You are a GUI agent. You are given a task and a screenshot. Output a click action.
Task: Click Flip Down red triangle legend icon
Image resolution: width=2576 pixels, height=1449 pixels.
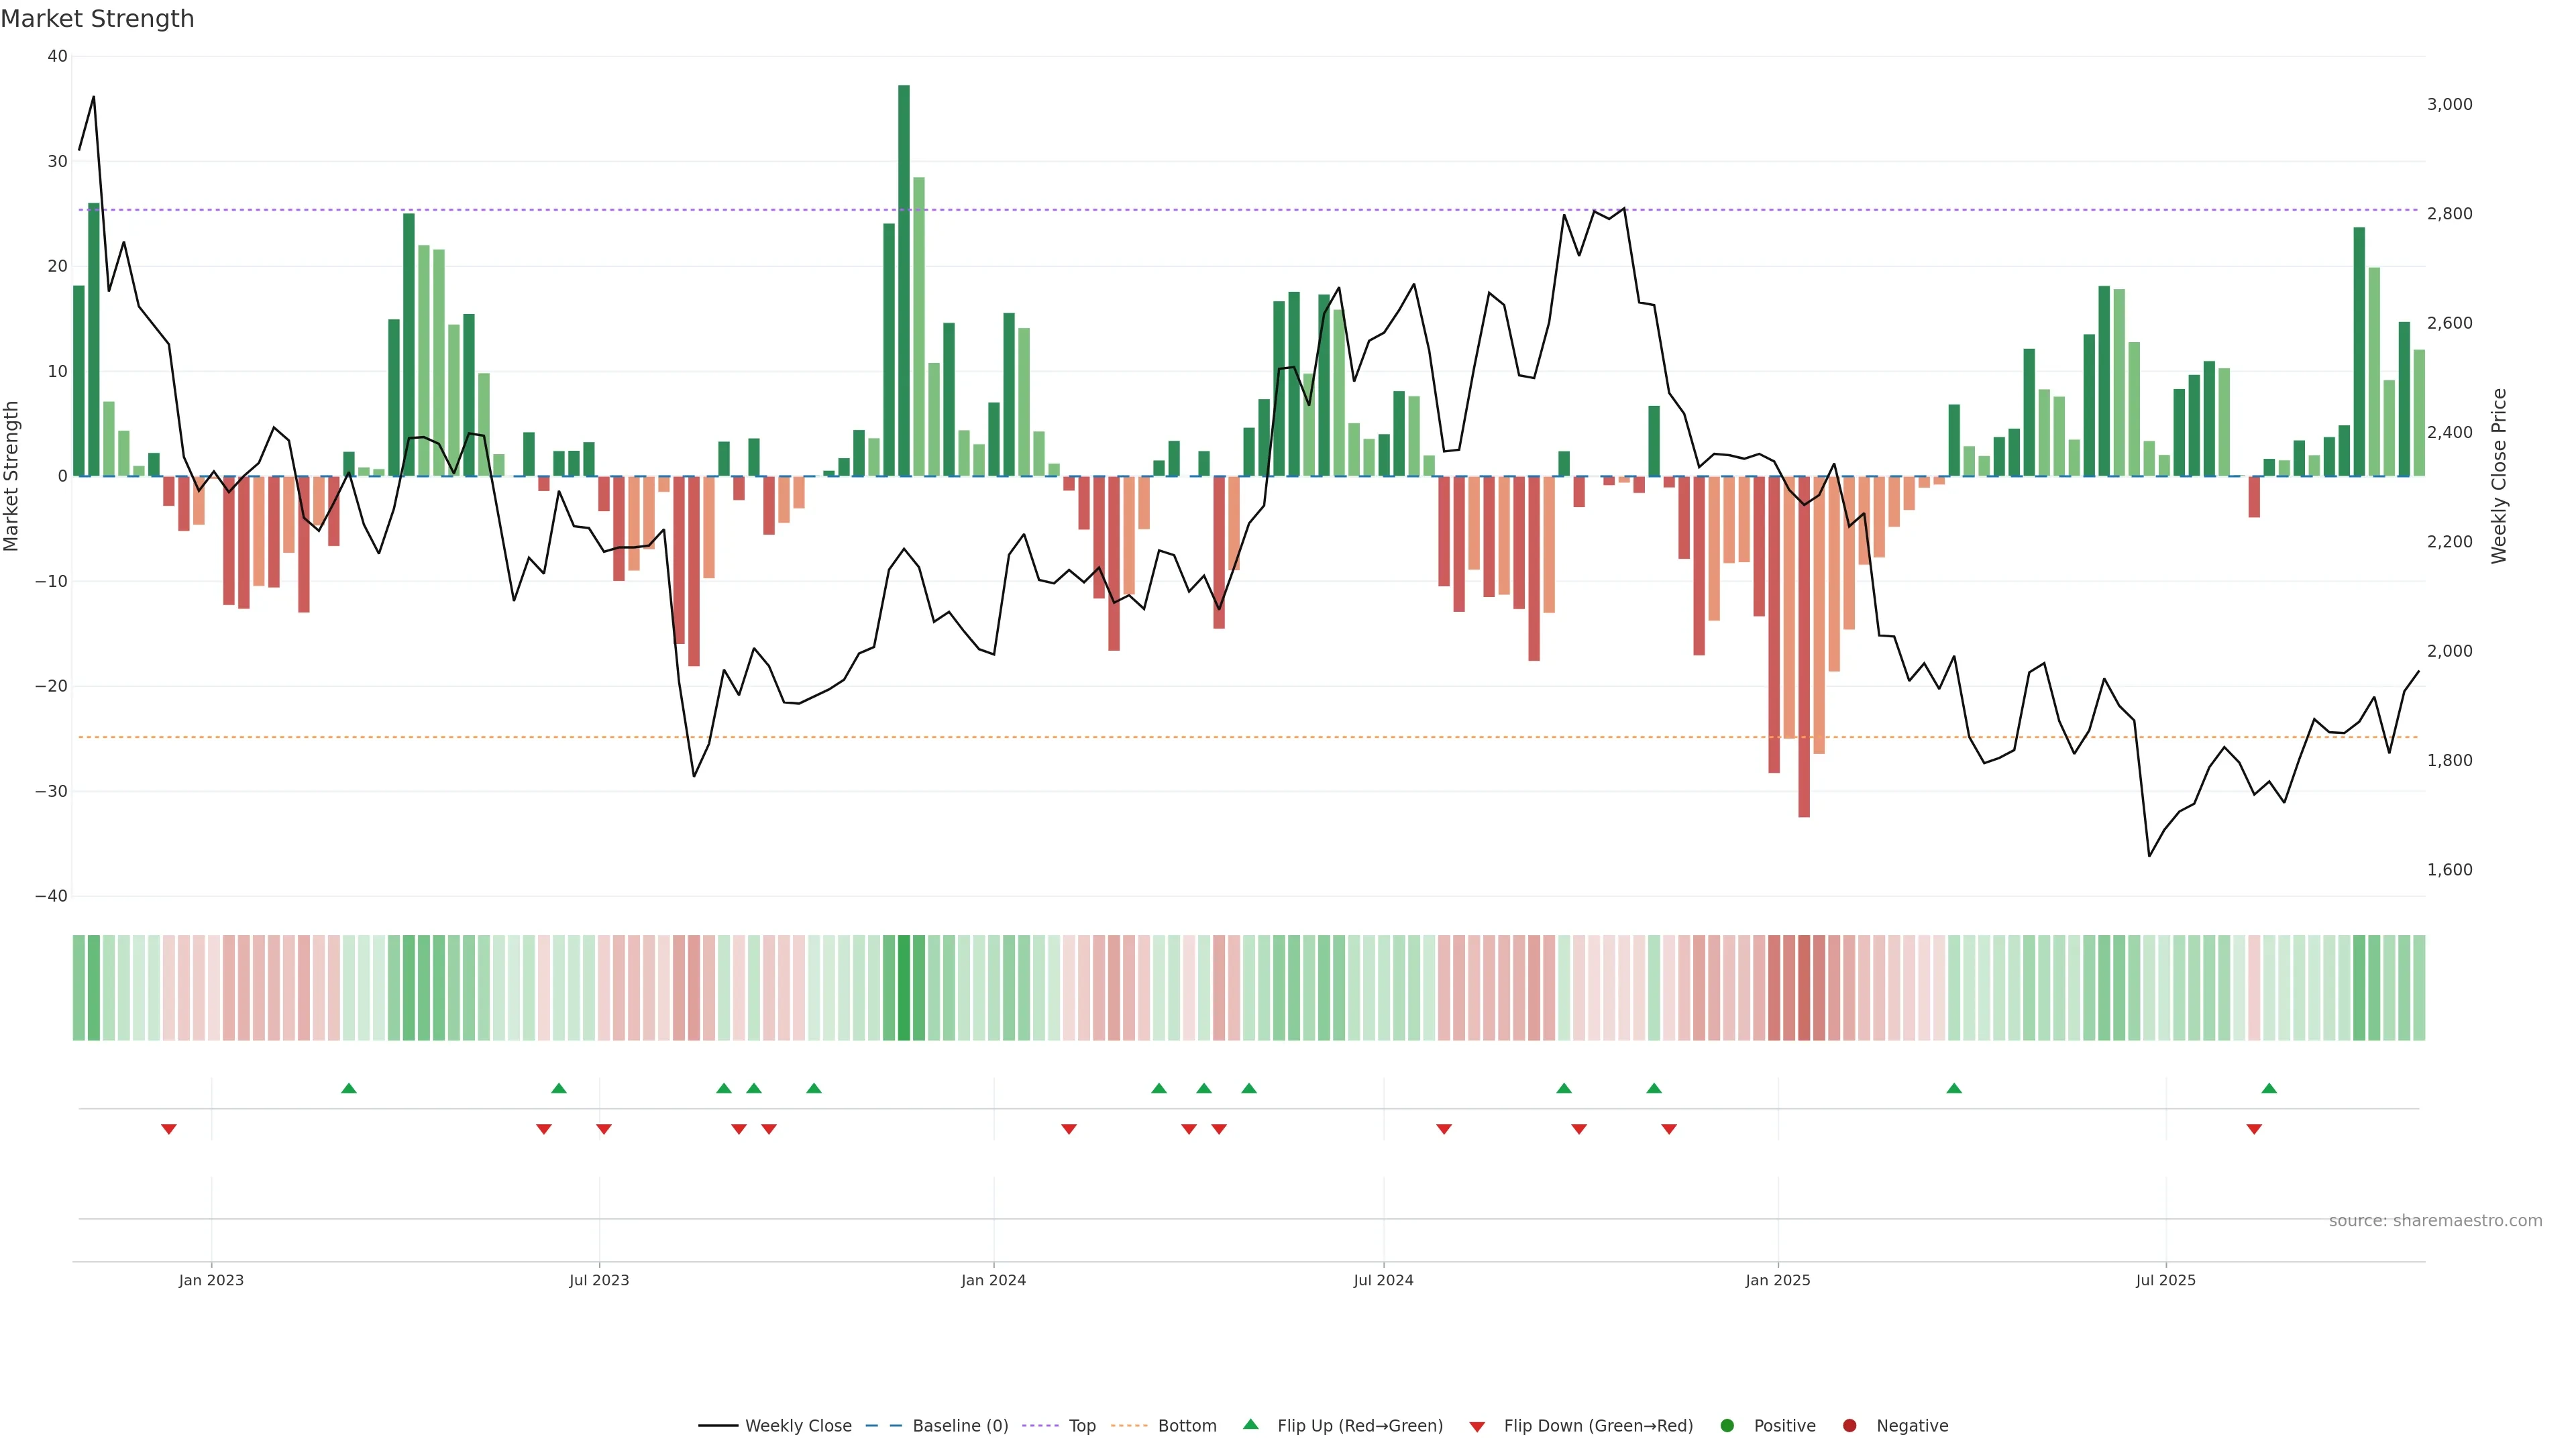[x=1477, y=1427]
